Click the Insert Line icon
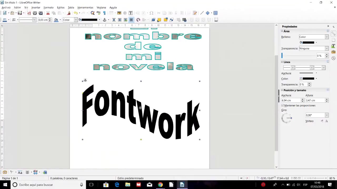 [x=202, y=13]
